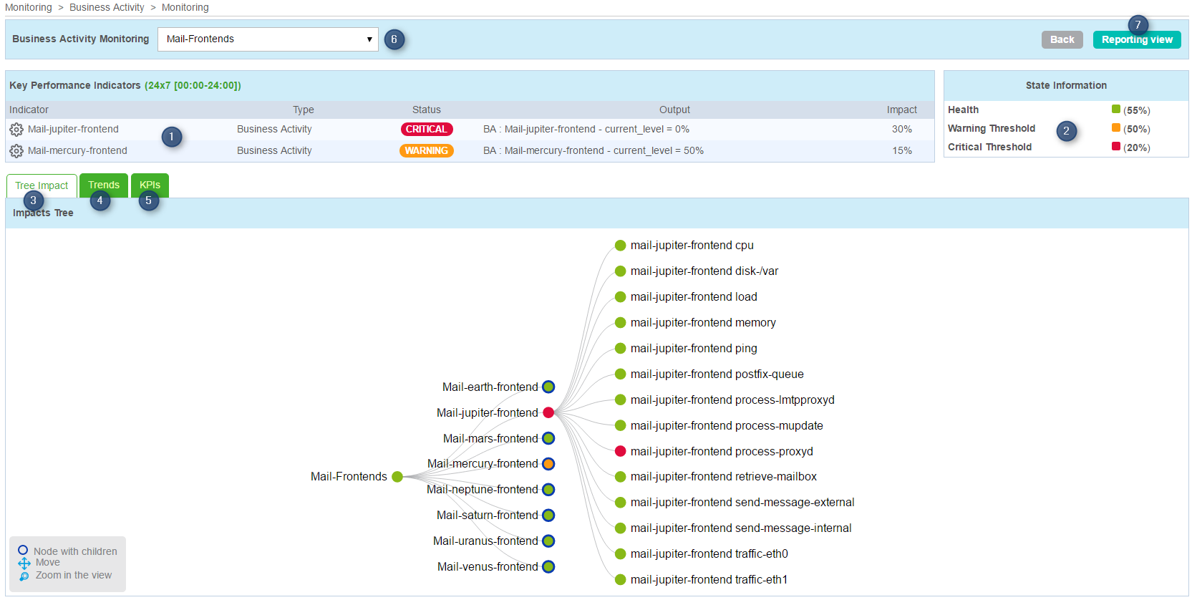Open the Mail-Frontends business activity dropdown

coord(268,39)
